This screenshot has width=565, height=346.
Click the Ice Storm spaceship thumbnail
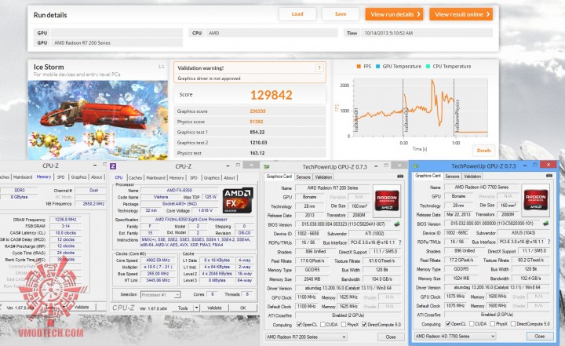point(97,120)
